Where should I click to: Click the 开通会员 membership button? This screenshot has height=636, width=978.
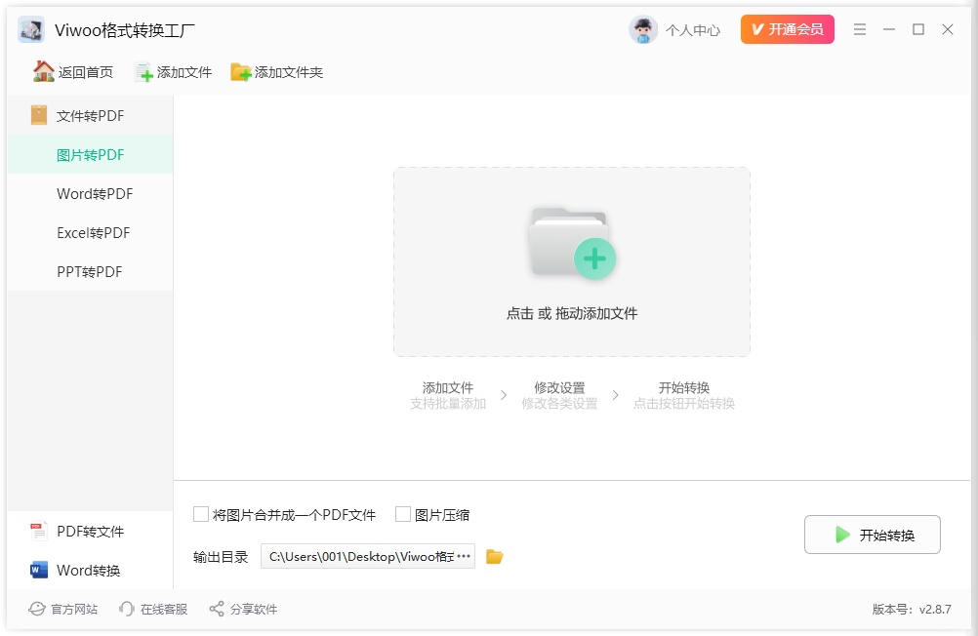[787, 29]
